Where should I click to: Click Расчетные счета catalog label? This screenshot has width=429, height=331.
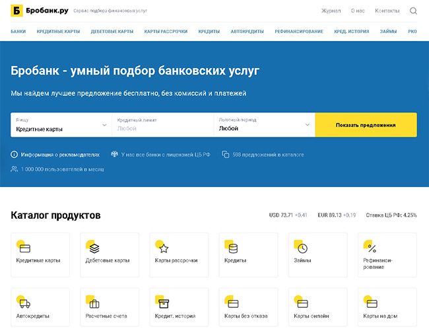click(106, 316)
